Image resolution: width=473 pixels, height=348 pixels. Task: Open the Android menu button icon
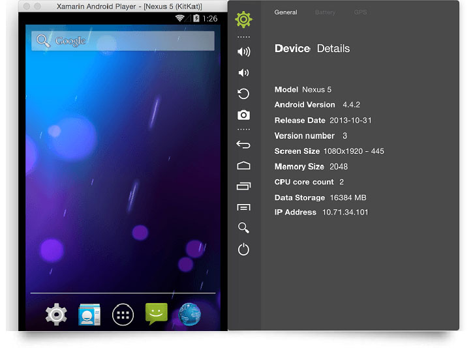click(x=243, y=207)
